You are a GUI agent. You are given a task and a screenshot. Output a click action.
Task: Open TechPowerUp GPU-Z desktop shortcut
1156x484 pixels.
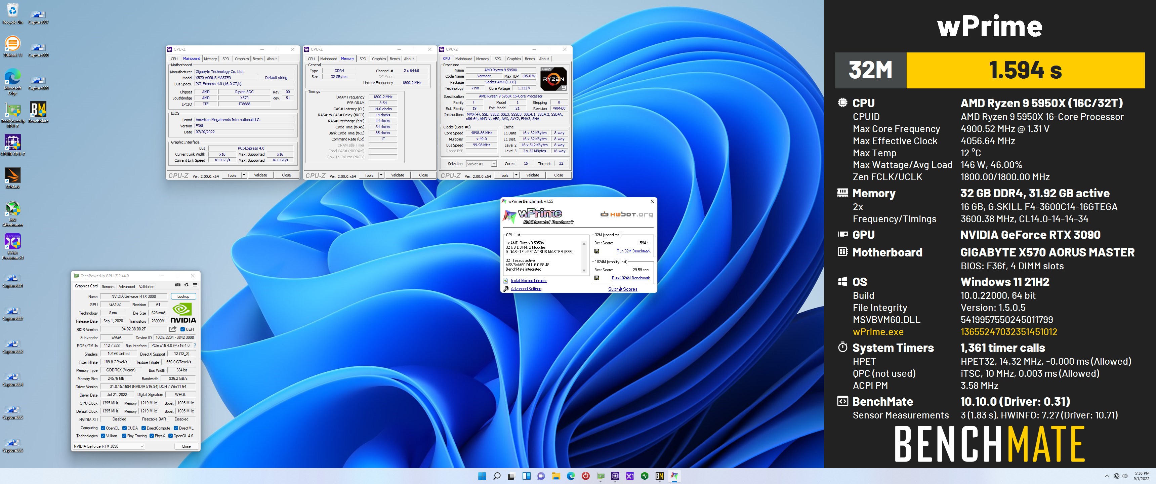12,115
